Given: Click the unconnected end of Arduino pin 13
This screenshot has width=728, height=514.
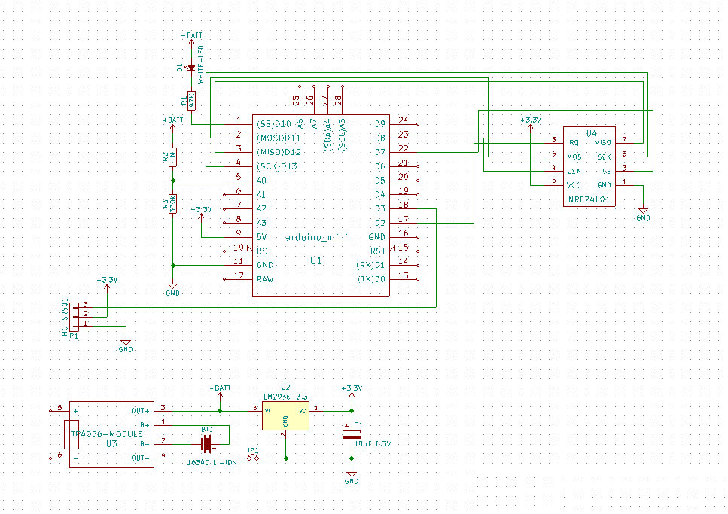Looking at the screenshot, I should coord(418,279).
